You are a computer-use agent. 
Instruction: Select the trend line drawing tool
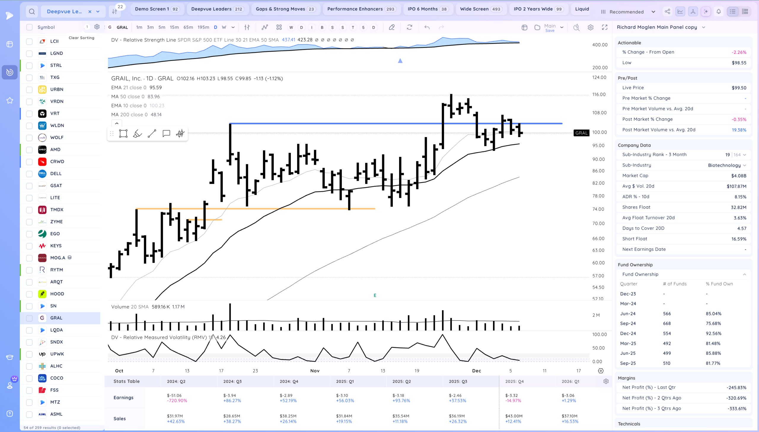pyautogui.click(x=152, y=133)
